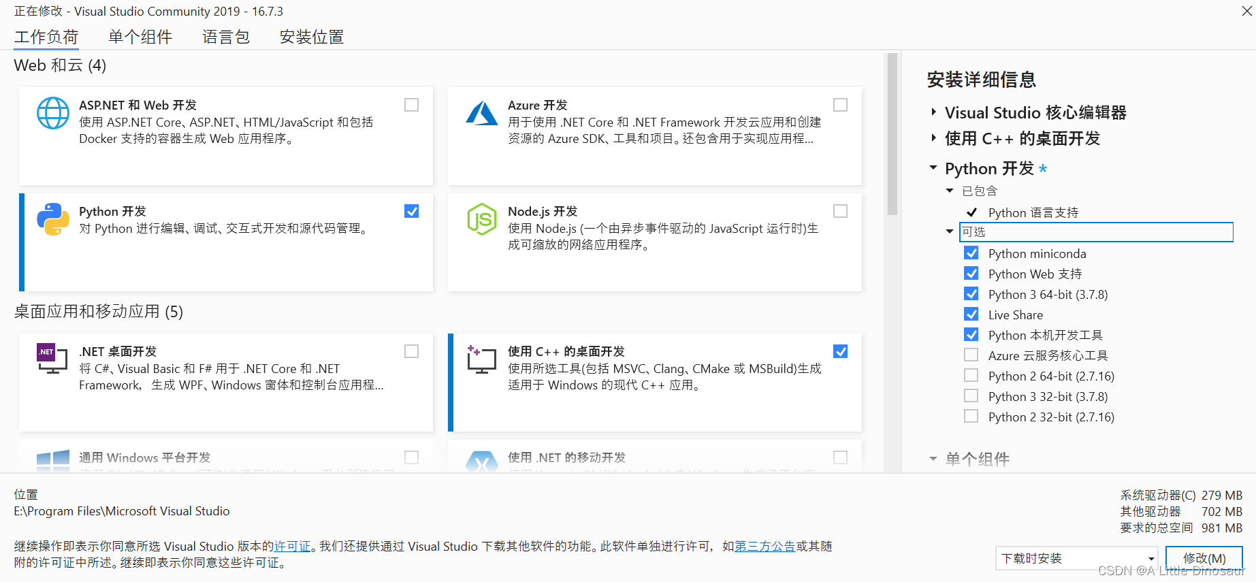Collapse the 已包含 subsection arrow
Image resolution: width=1256 pixels, height=582 pixels.
pos(950,191)
